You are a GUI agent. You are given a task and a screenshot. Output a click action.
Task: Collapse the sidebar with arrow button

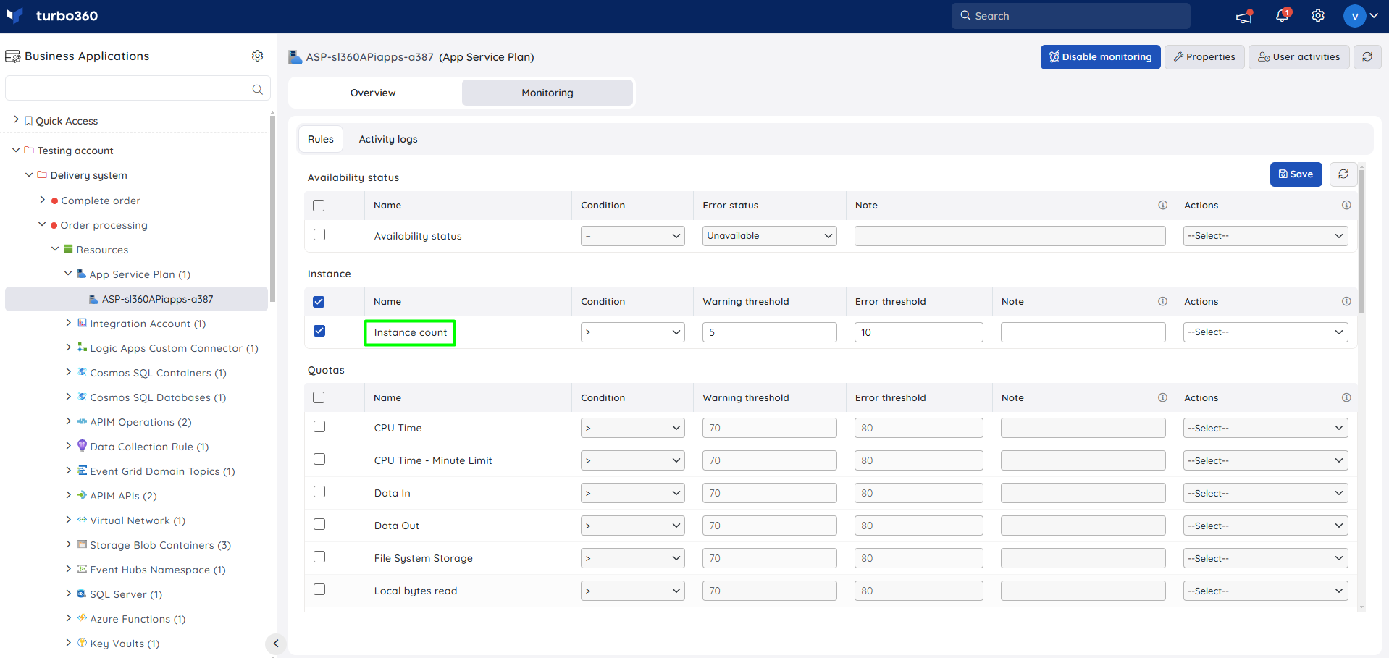tap(276, 644)
